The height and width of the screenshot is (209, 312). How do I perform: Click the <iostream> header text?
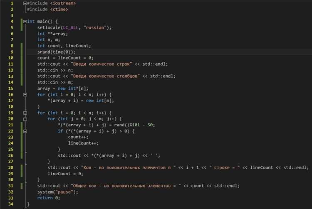point(63,3)
